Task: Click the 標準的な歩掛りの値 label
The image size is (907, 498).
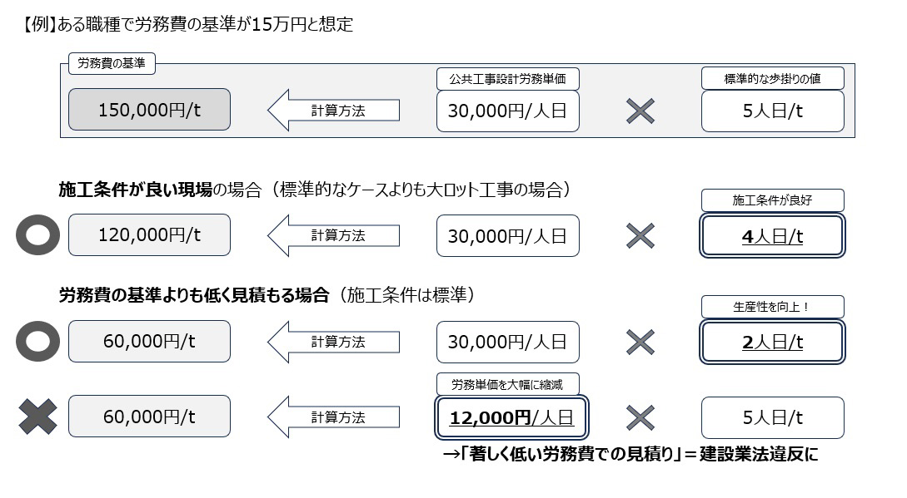Action: (772, 79)
